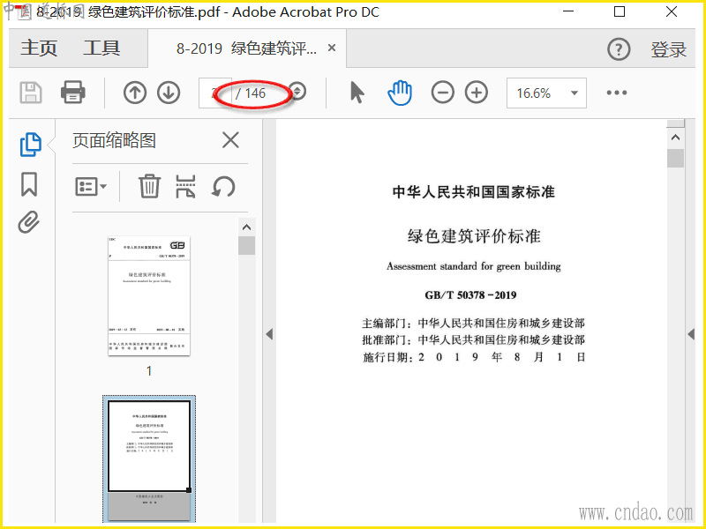Select page 2 thumbnail
This screenshot has height=529, width=706.
[149, 458]
